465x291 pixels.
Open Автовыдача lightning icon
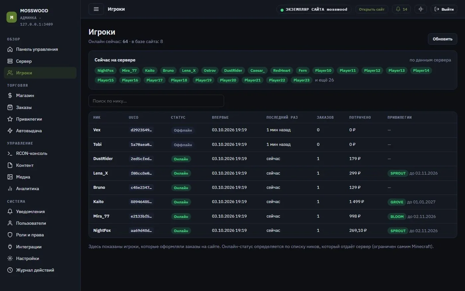[x=10, y=131]
